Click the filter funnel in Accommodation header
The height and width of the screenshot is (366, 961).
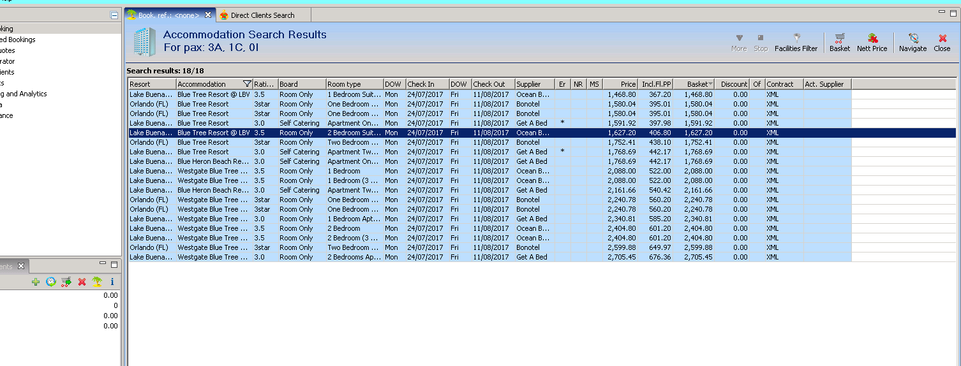[247, 84]
